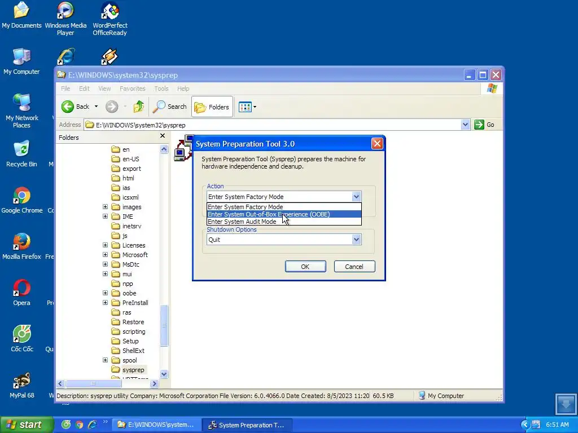Go up one folder level
Image resolution: width=578 pixels, height=433 pixels.
(x=139, y=107)
